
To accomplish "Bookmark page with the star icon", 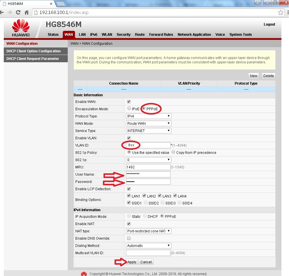I will point(281,13).
